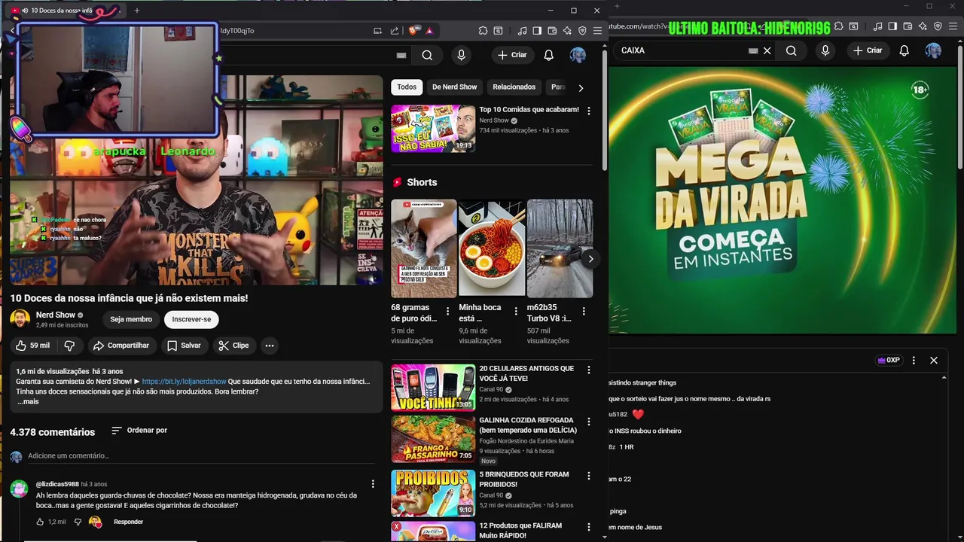Open Leo AI sparkle icon in left window

click(x=567, y=31)
